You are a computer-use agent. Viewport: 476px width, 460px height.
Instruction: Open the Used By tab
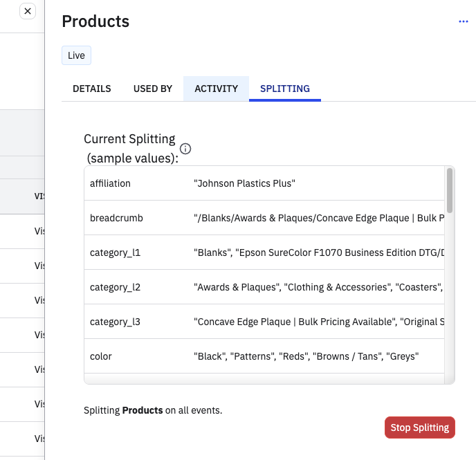pyautogui.click(x=153, y=89)
